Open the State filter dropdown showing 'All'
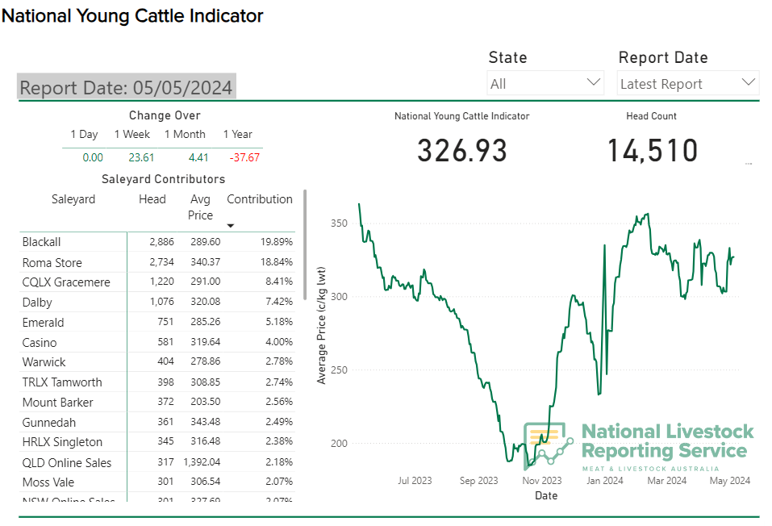 545,82
